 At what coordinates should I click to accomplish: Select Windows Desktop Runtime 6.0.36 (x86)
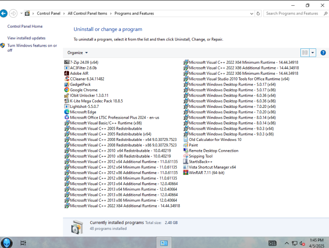[x=230, y=101]
